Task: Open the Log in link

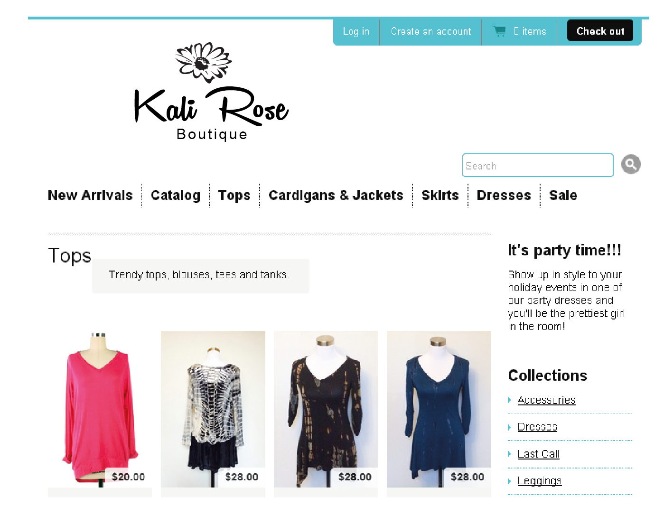Action: pyautogui.click(x=356, y=32)
